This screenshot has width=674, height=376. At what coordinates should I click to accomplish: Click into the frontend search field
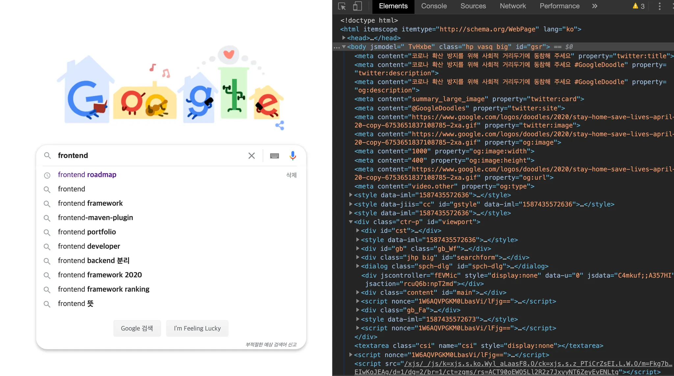pyautogui.click(x=148, y=156)
